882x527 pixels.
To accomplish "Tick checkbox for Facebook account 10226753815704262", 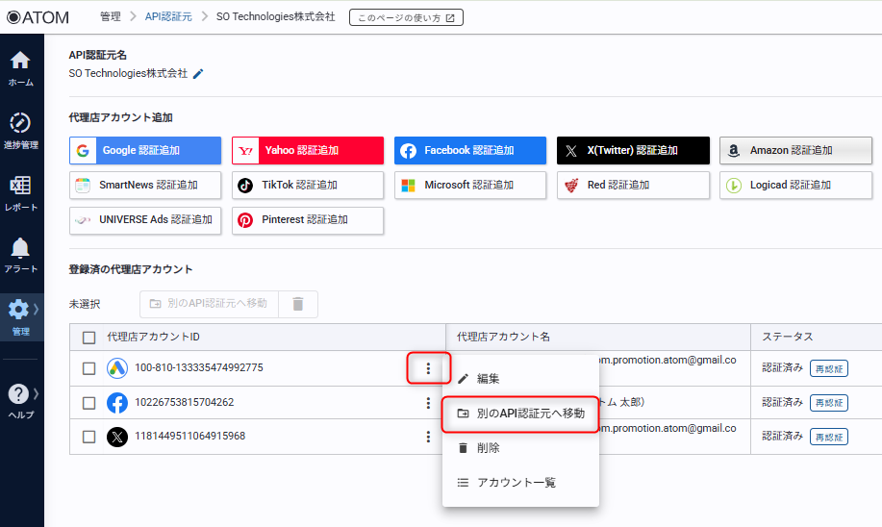I will 89,403.
